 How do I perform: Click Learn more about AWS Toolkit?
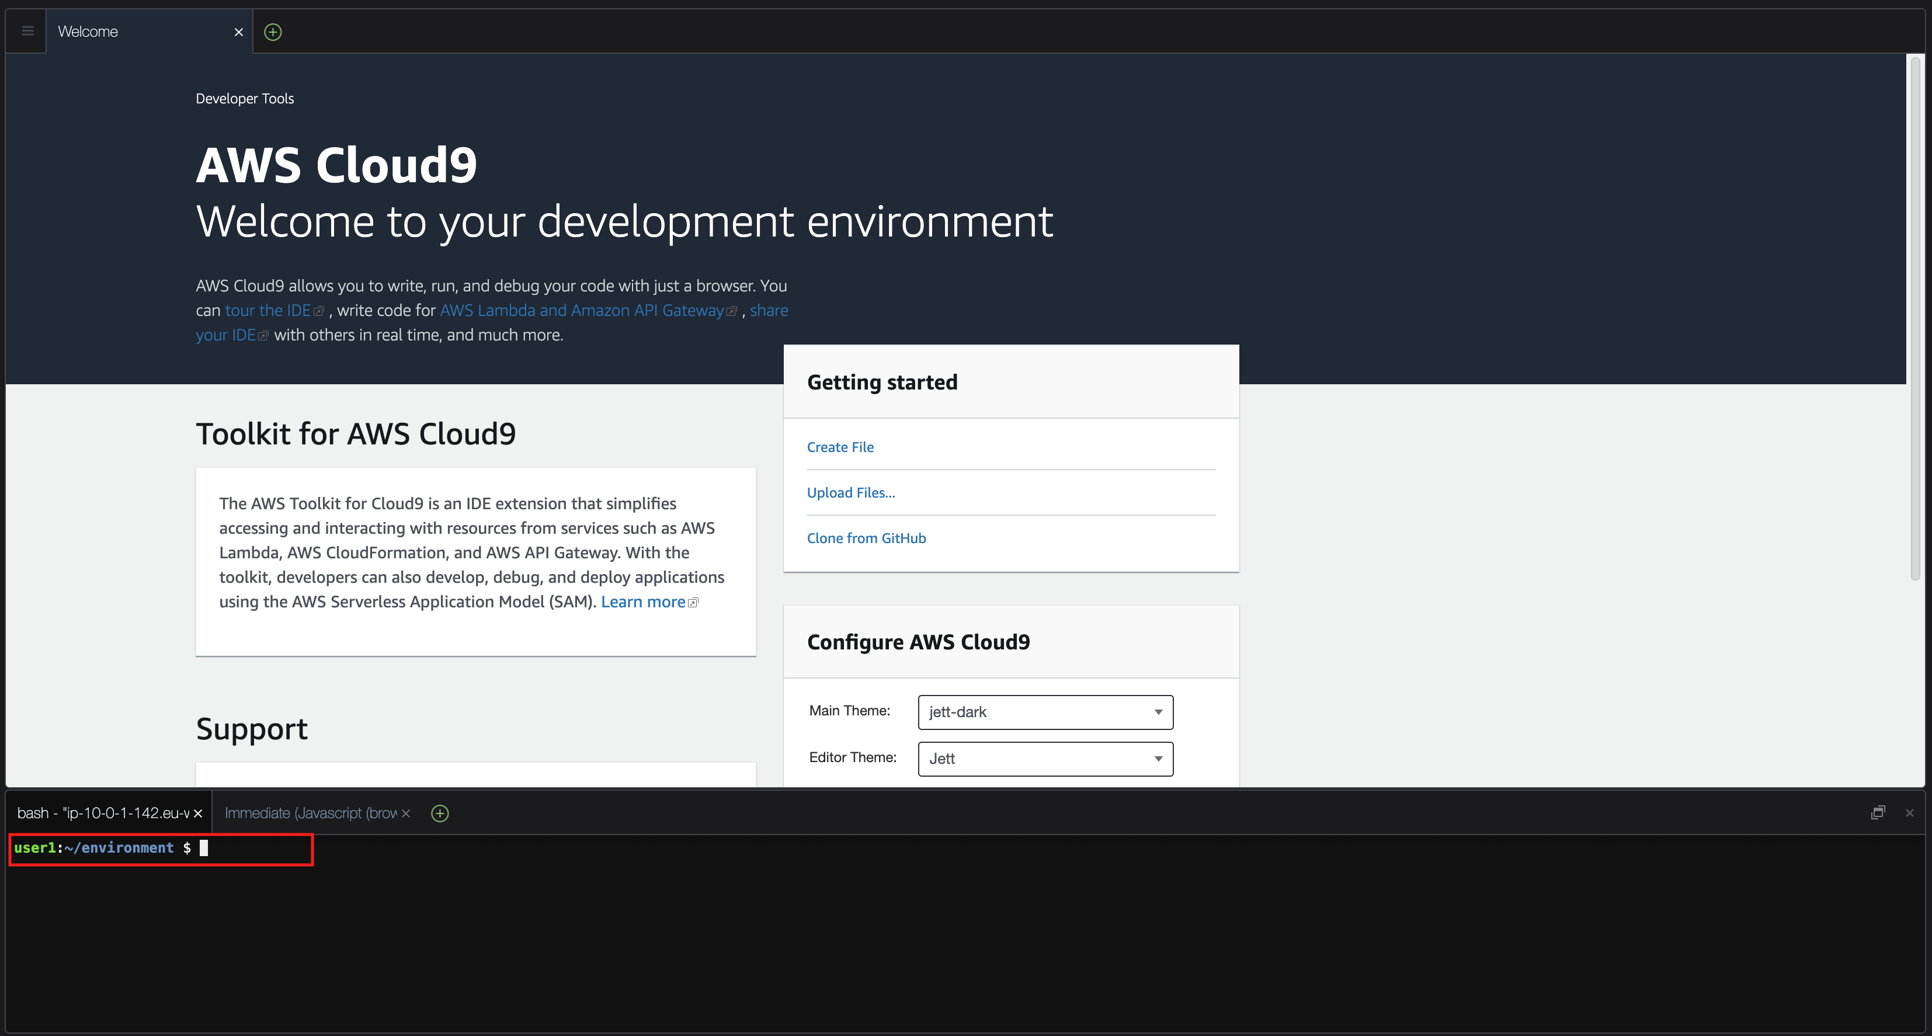point(643,603)
